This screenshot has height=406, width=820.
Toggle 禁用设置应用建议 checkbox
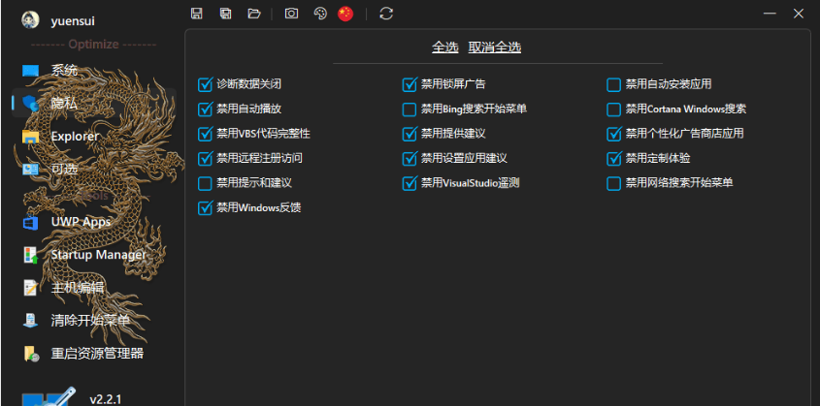pos(410,158)
